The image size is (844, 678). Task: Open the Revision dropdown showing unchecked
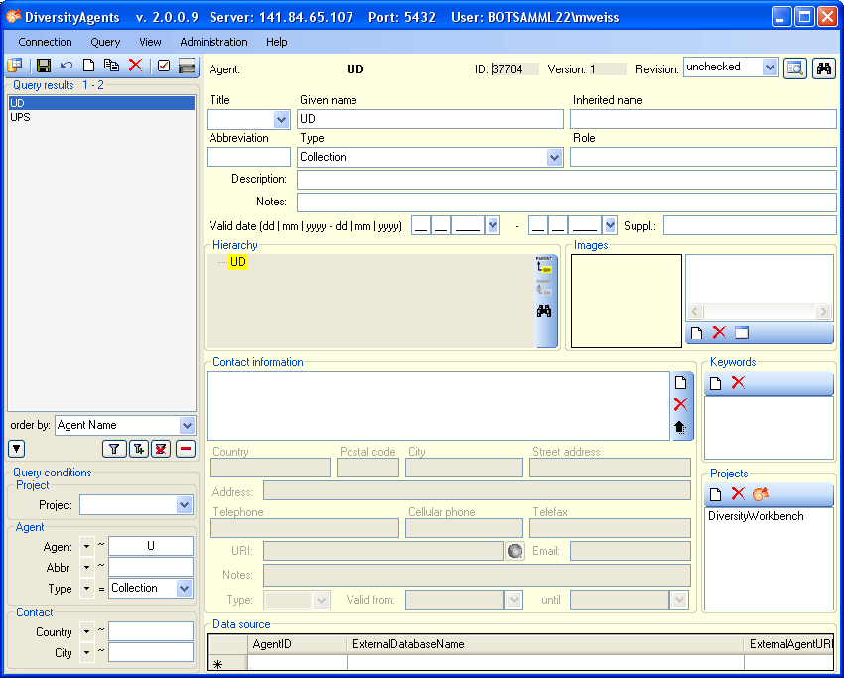(770, 68)
